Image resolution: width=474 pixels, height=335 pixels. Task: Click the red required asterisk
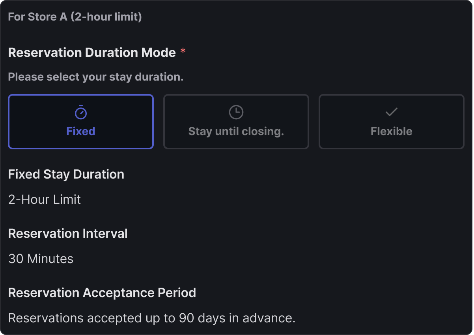(x=183, y=53)
